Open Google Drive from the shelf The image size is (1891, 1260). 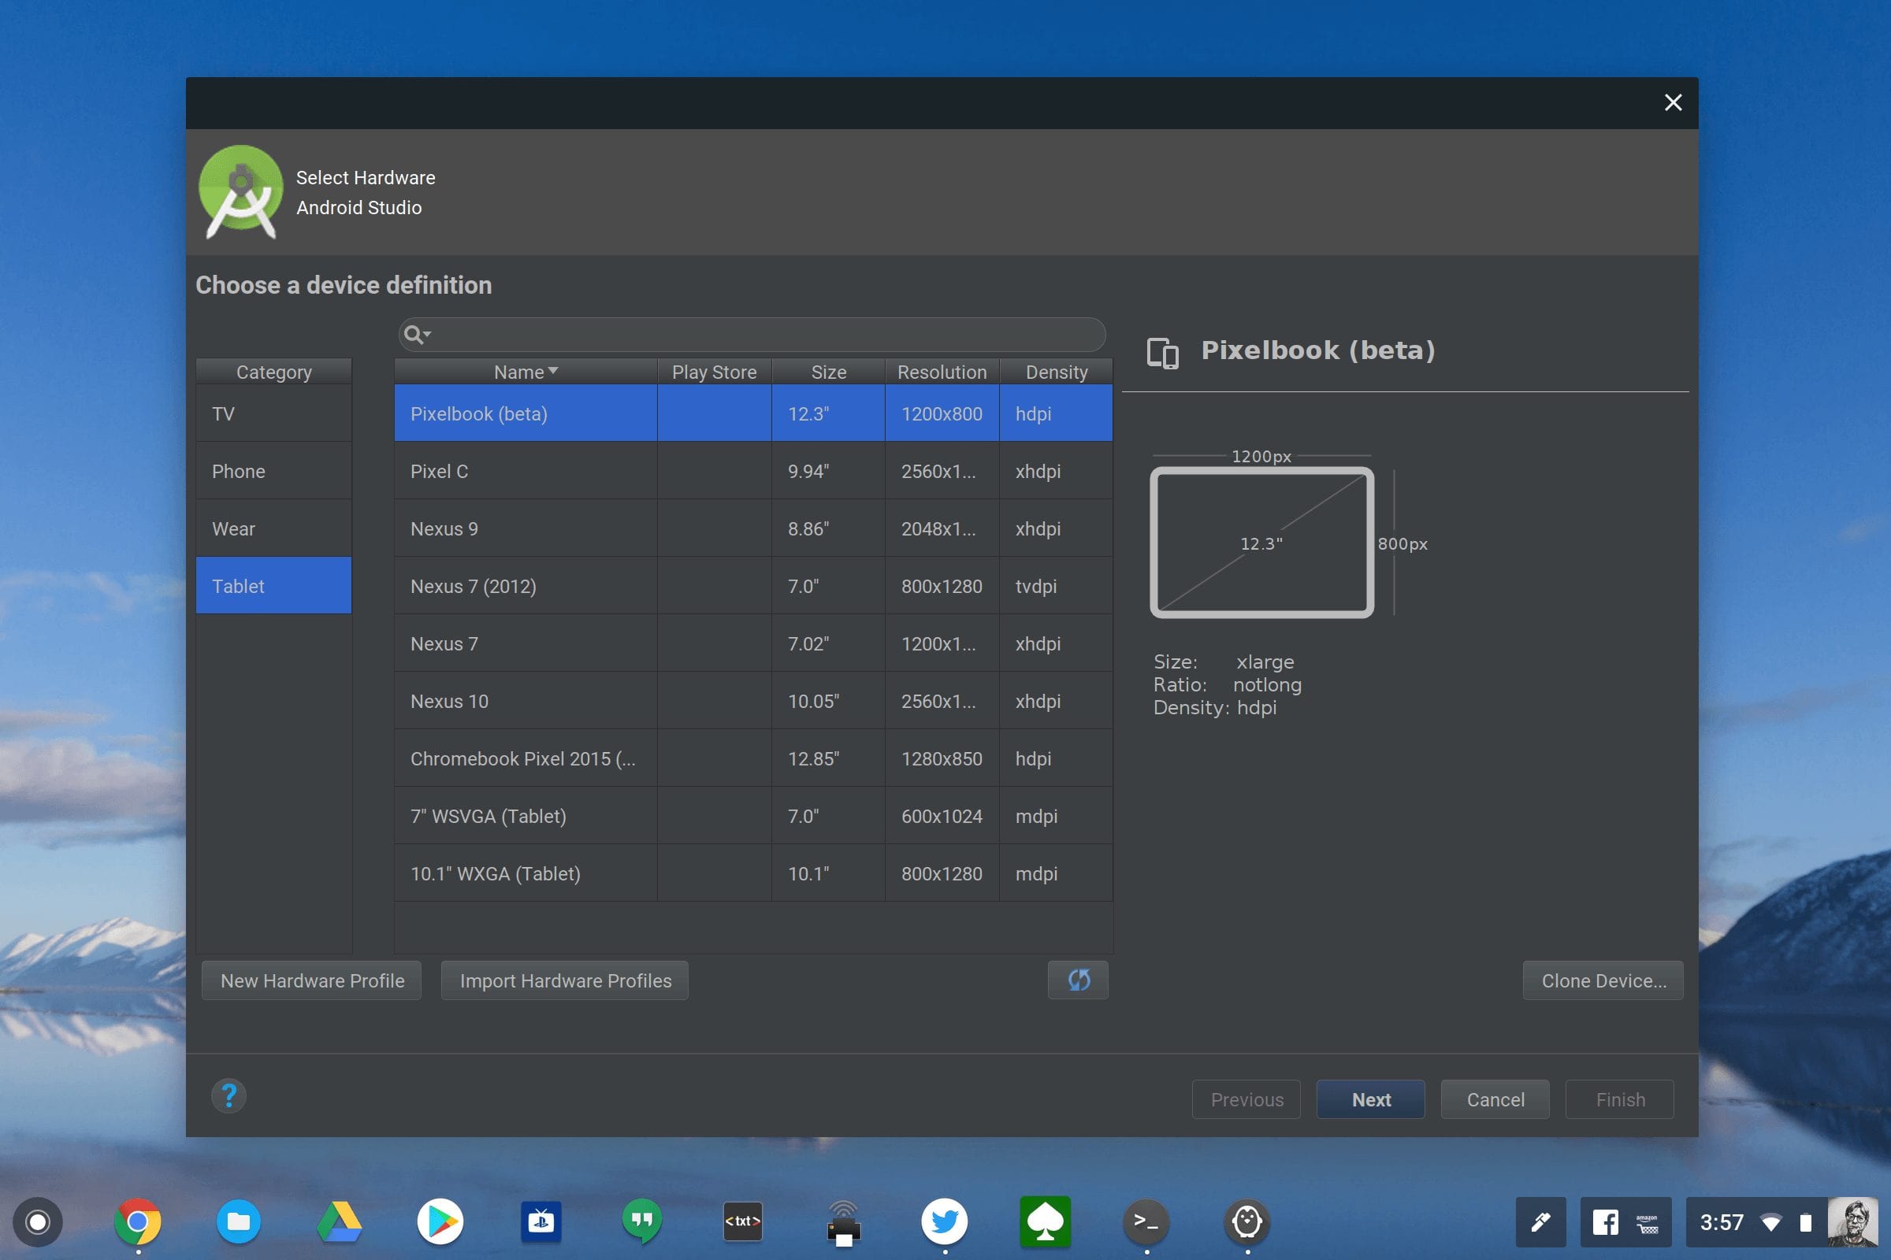pos(340,1222)
